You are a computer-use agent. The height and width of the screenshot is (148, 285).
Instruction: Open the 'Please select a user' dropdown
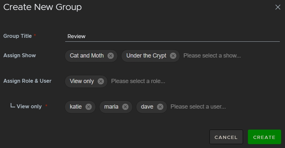tap(198, 107)
